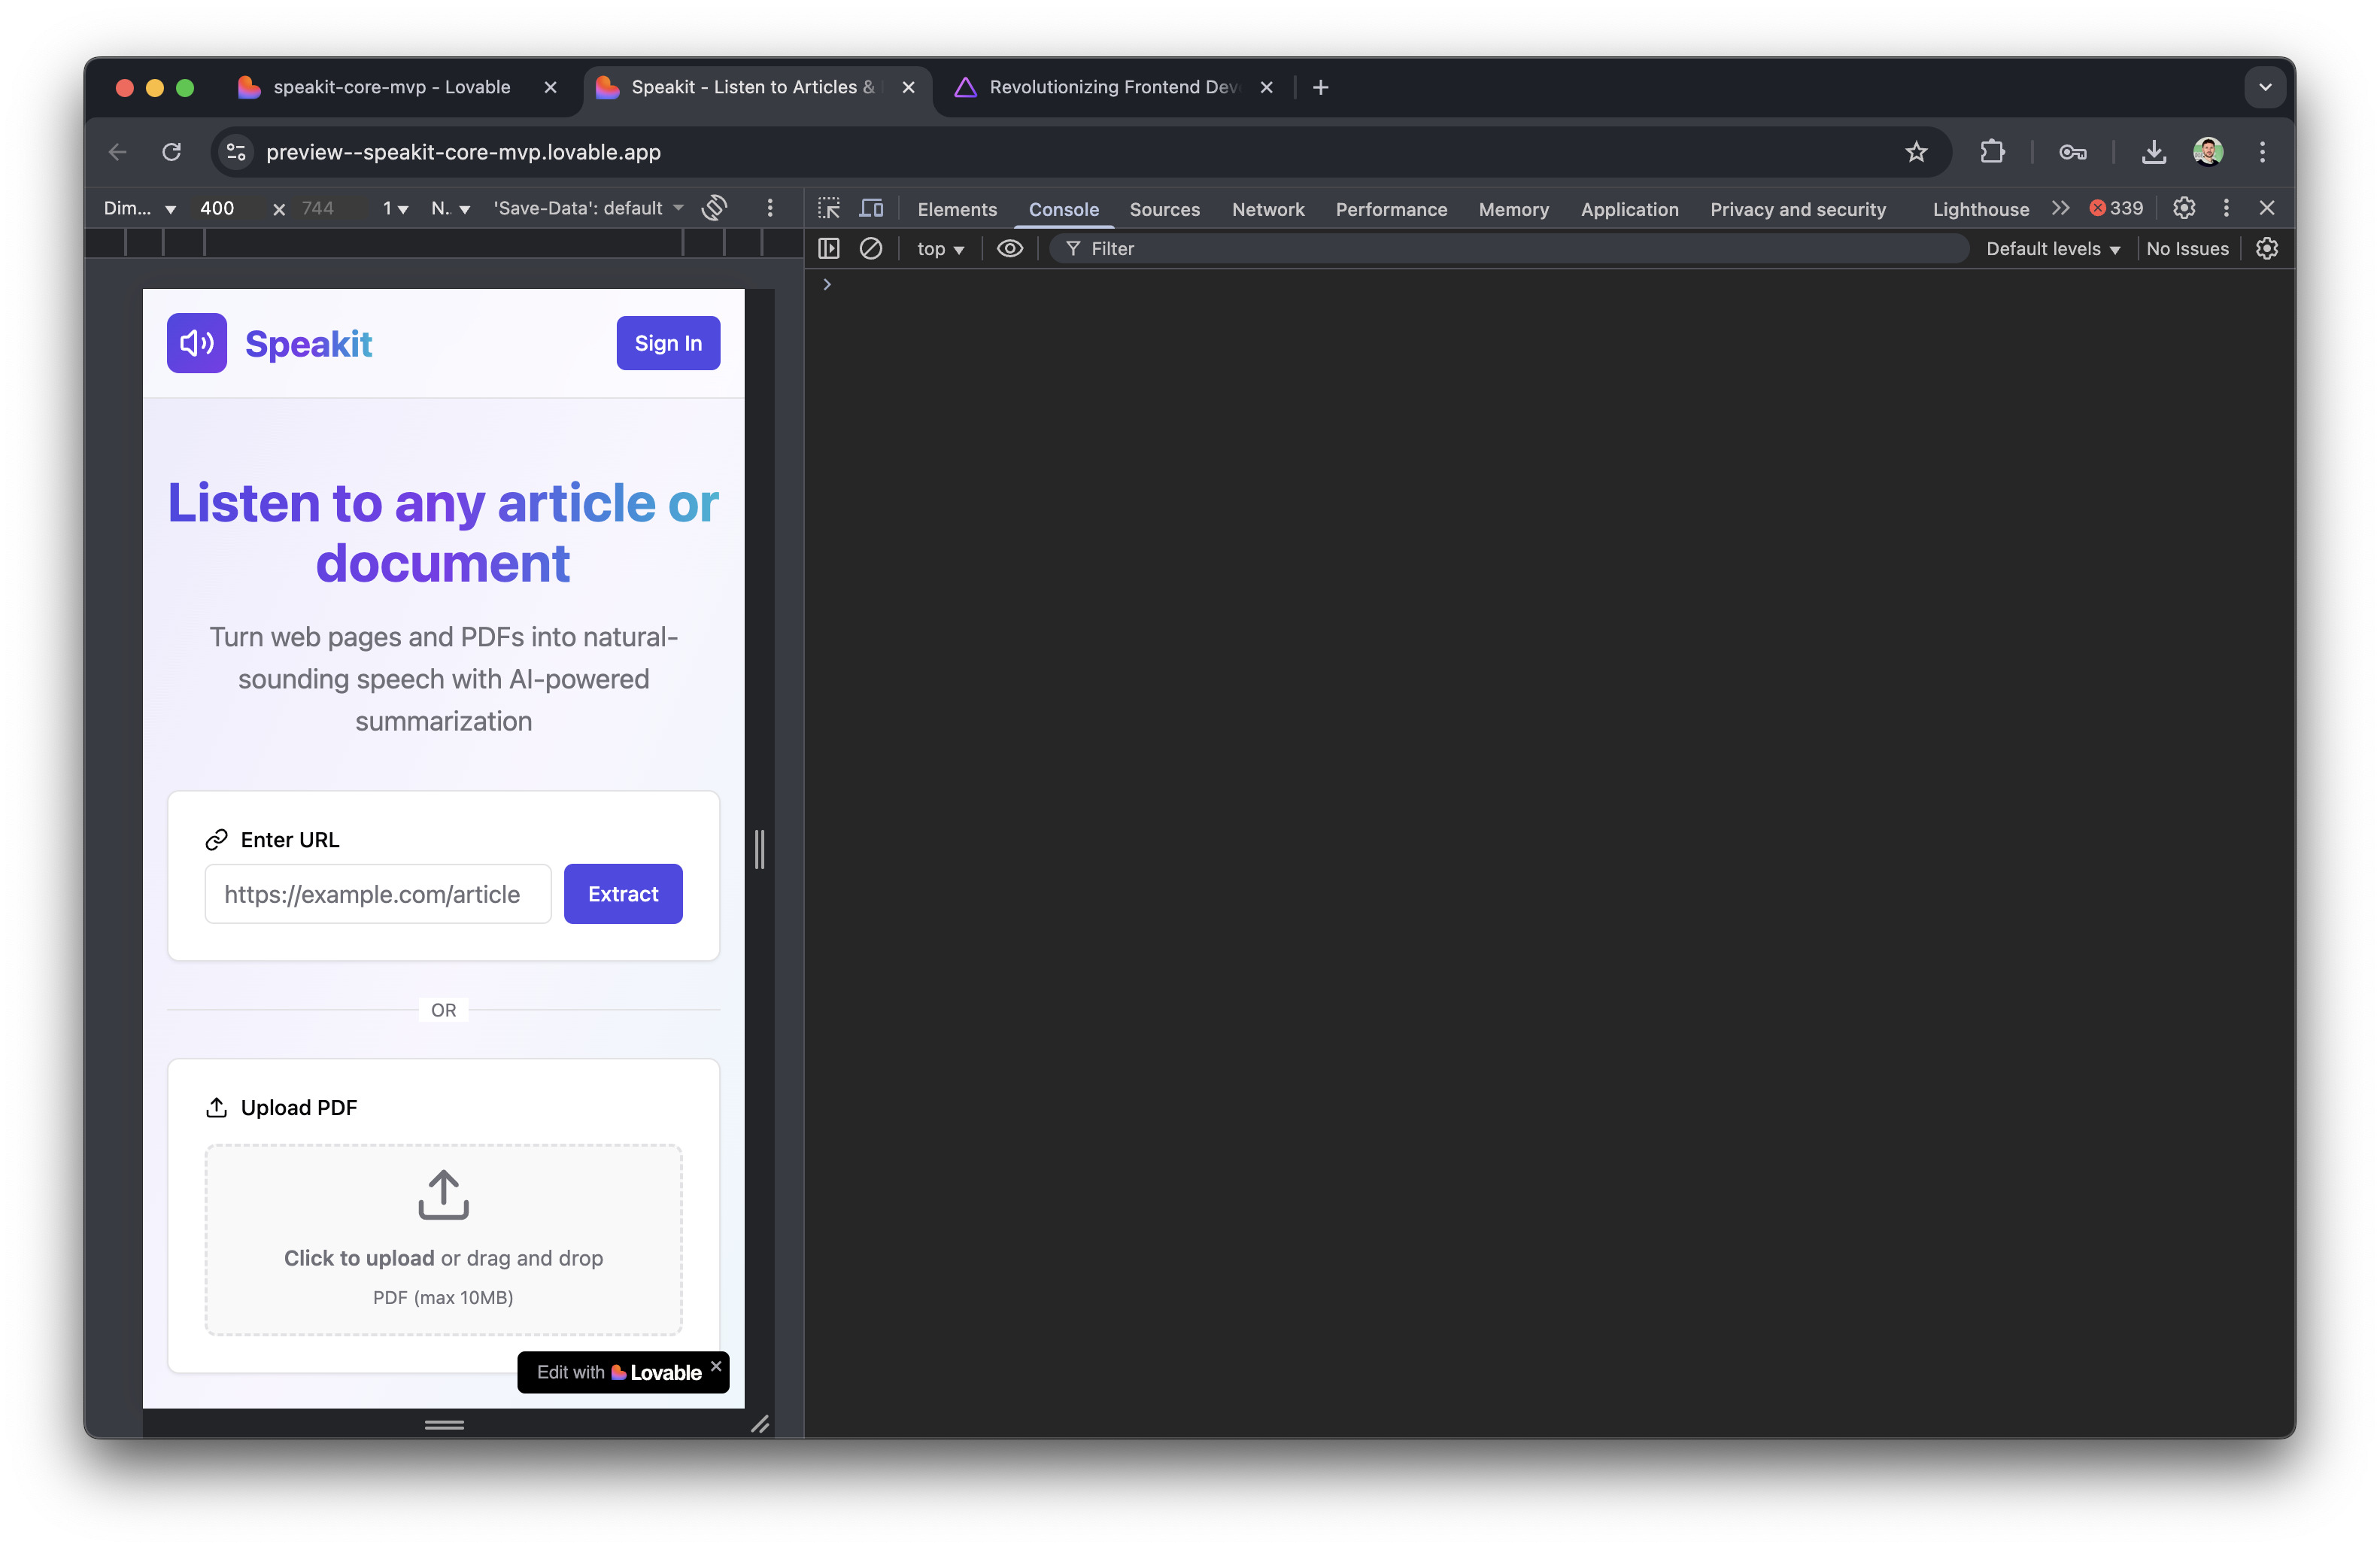2380x1550 pixels.
Task: Click the inspect element picker icon
Action: coord(829,208)
